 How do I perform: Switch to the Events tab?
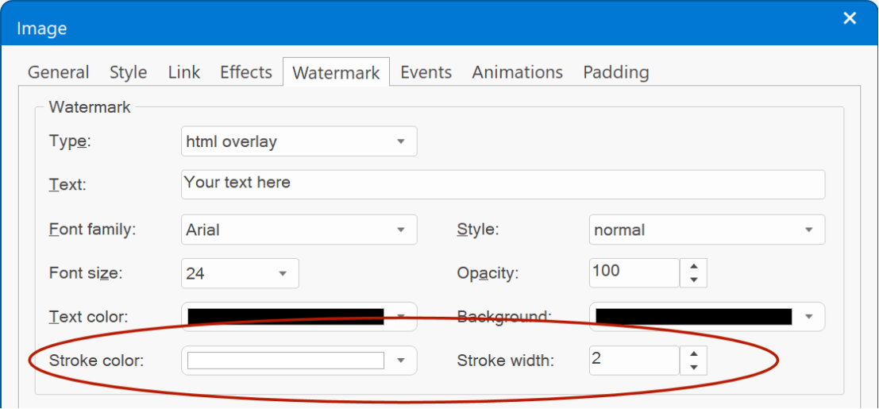426,72
